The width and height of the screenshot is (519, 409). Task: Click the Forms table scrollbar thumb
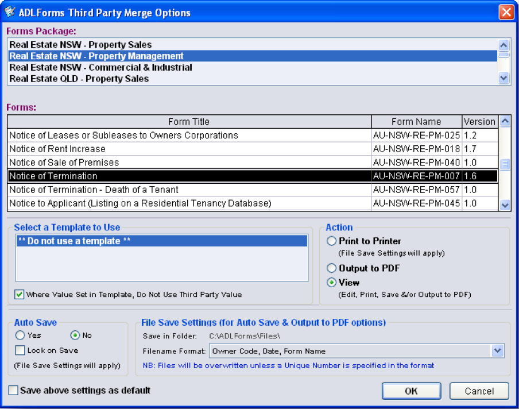pos(505,165)
